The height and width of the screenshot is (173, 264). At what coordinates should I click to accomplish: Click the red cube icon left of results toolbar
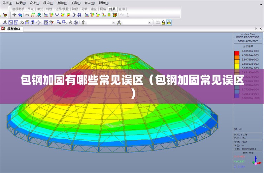click(x=5, y=15)
